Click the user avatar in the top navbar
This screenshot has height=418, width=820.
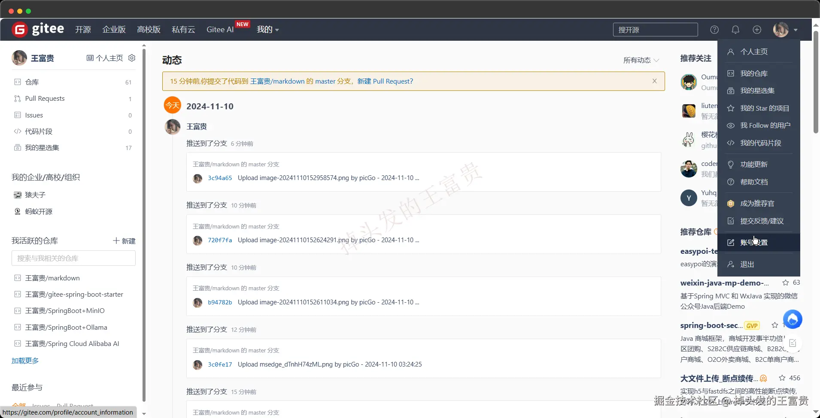781,30
